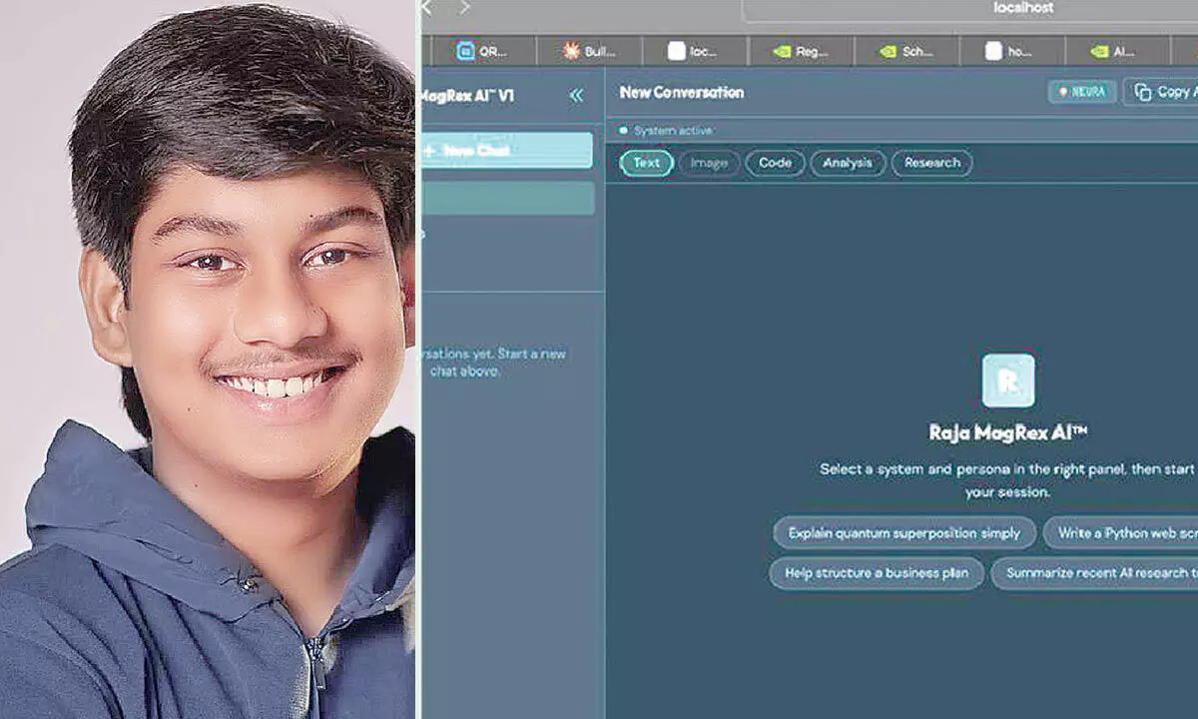Click the copy icon beside Copy

tap(1143, 92)
